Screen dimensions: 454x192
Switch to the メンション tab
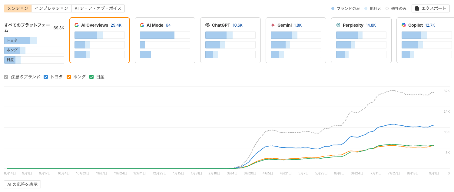[18, 8]
